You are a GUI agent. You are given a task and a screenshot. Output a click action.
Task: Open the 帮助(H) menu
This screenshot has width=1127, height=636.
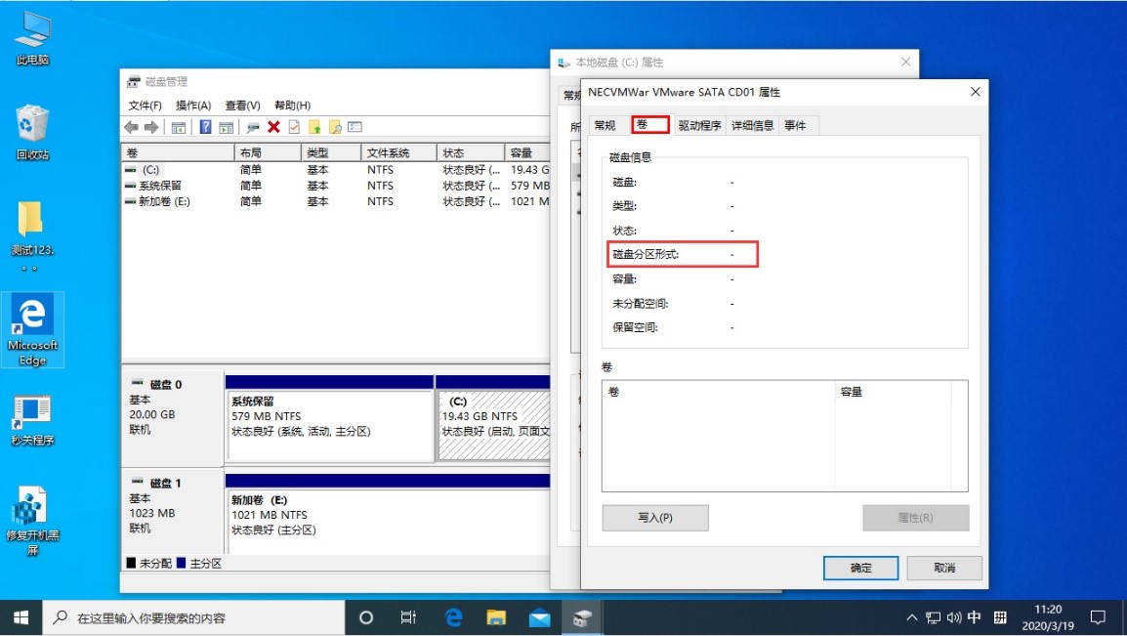point(293,106)
